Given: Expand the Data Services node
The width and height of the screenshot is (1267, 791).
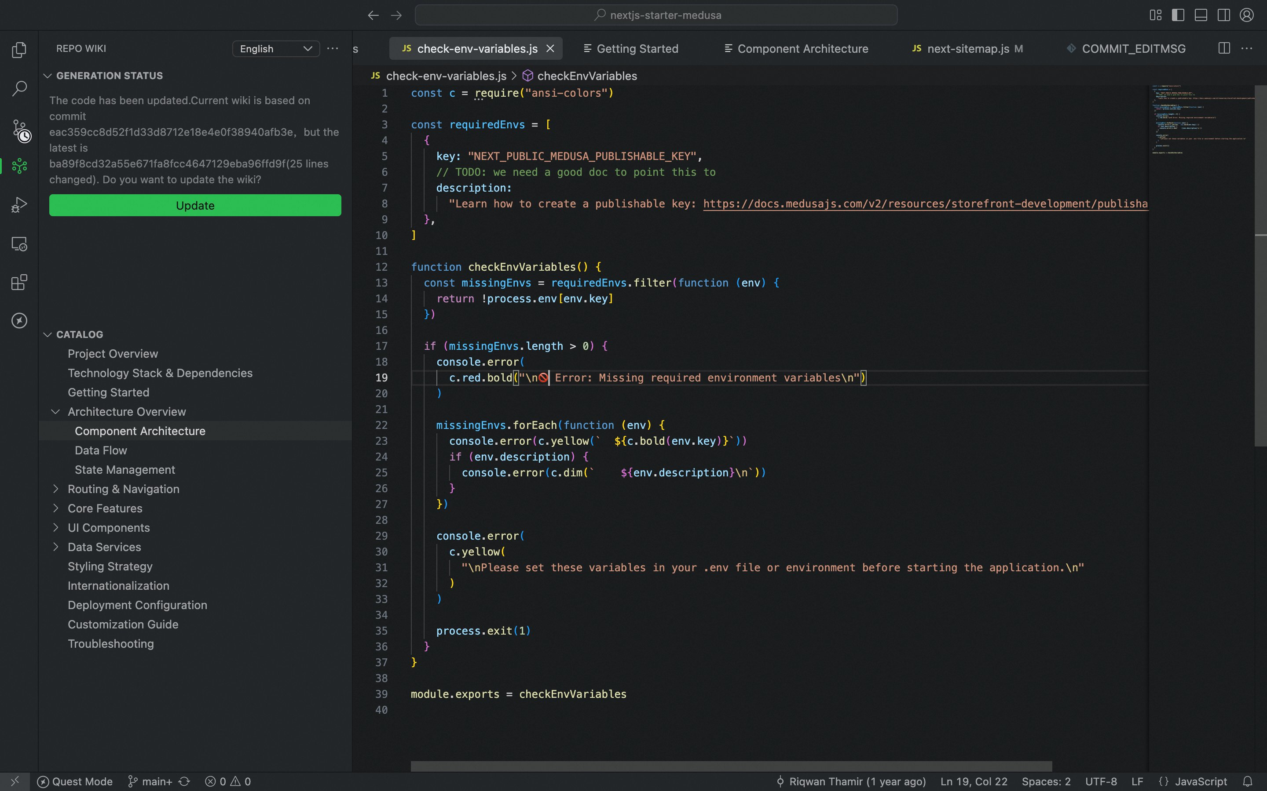Looking at the screenshot, I should [55, 547].
